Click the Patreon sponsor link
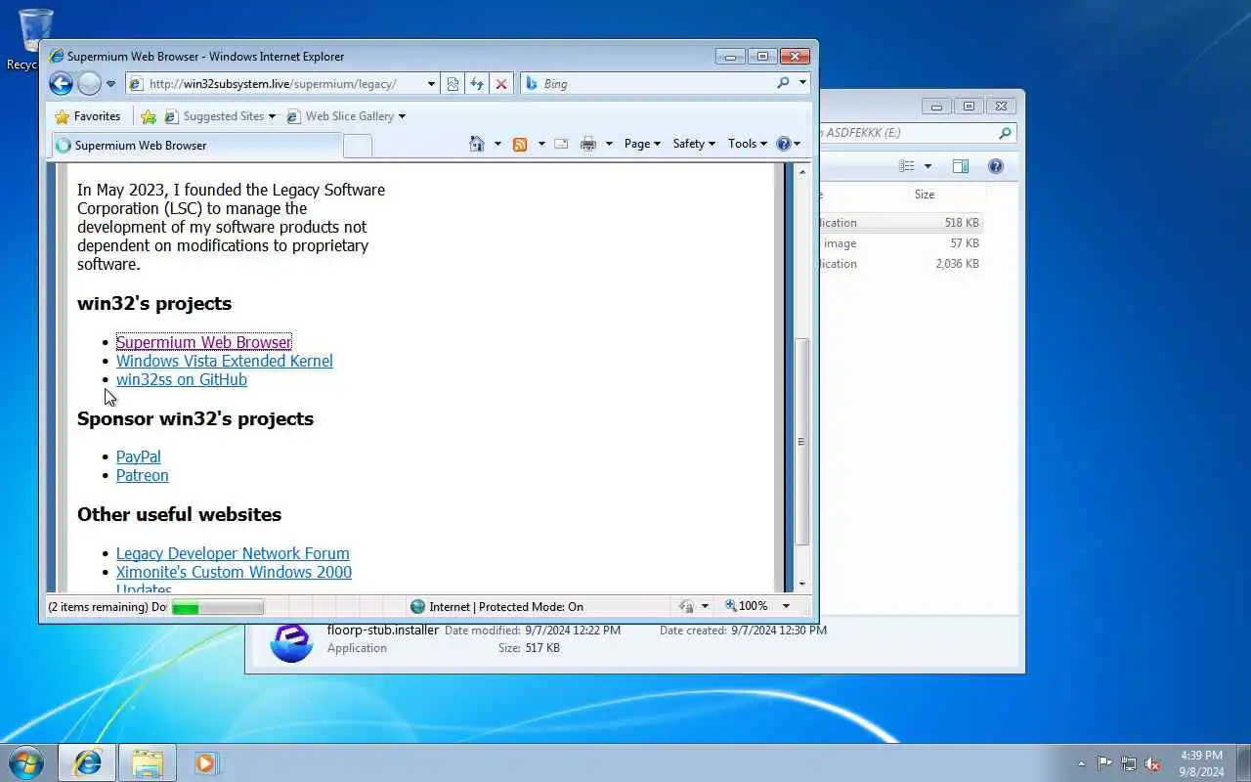 coord(143,475)
